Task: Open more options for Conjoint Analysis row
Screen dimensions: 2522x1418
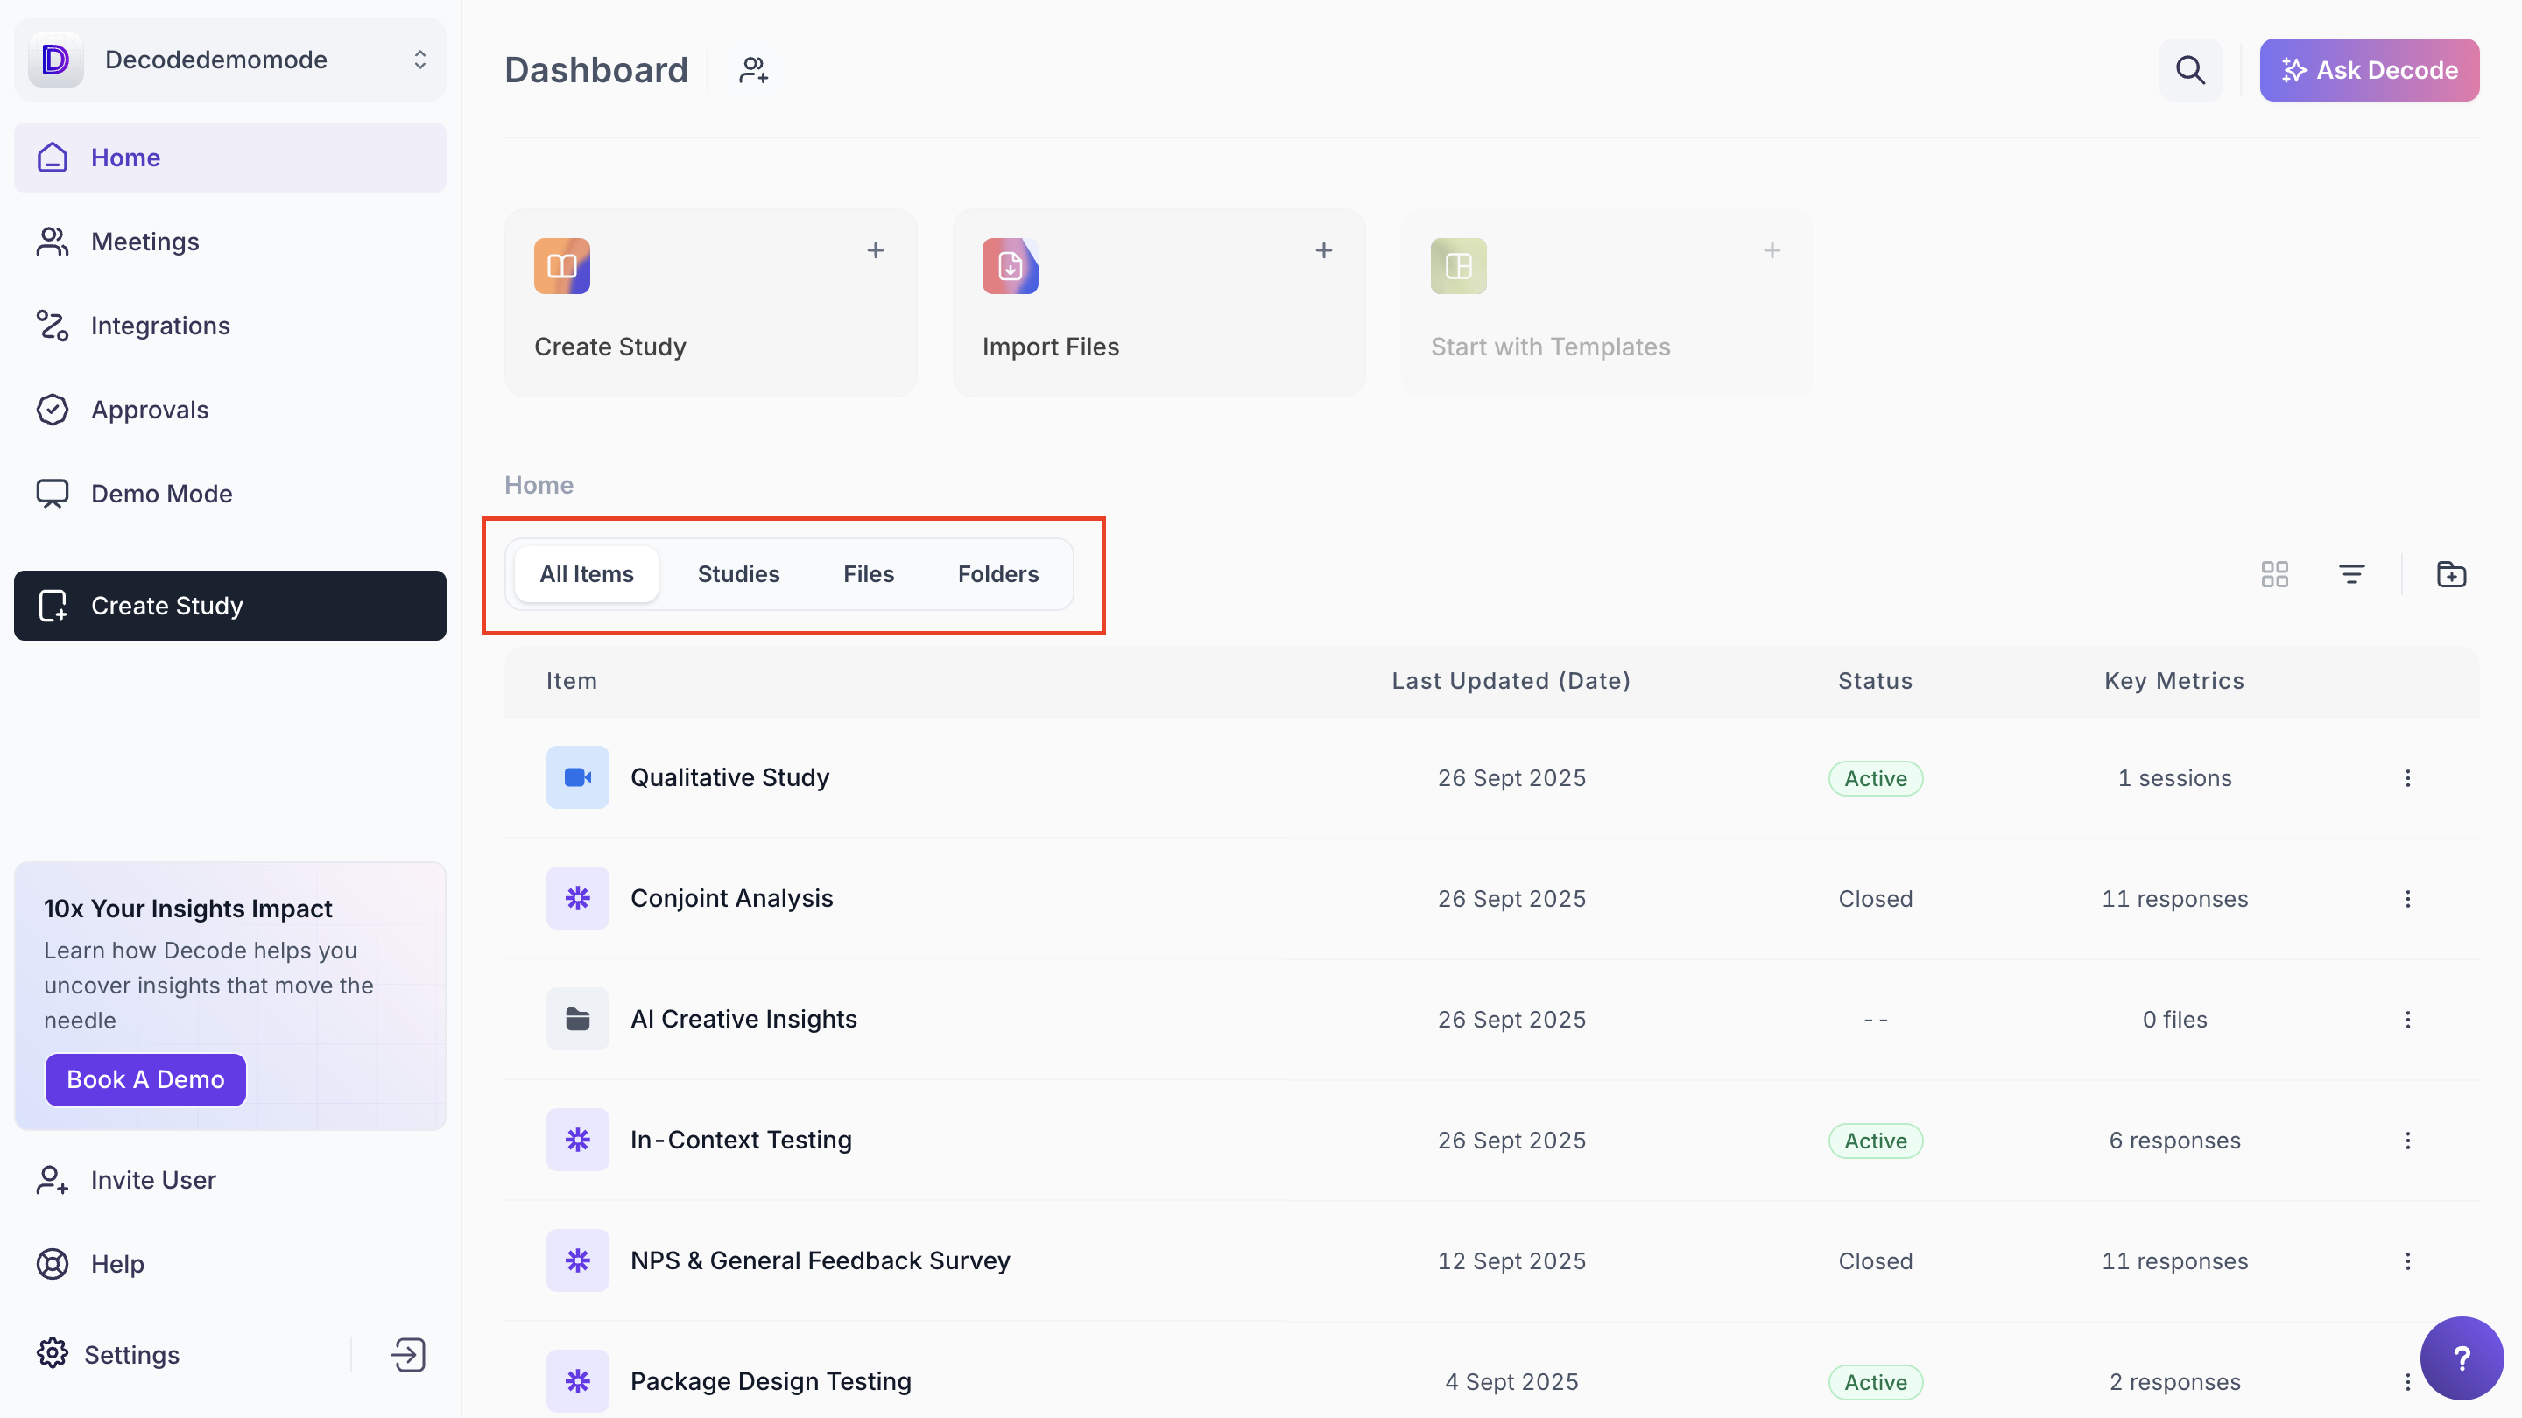Action: tap(2407, 898)
